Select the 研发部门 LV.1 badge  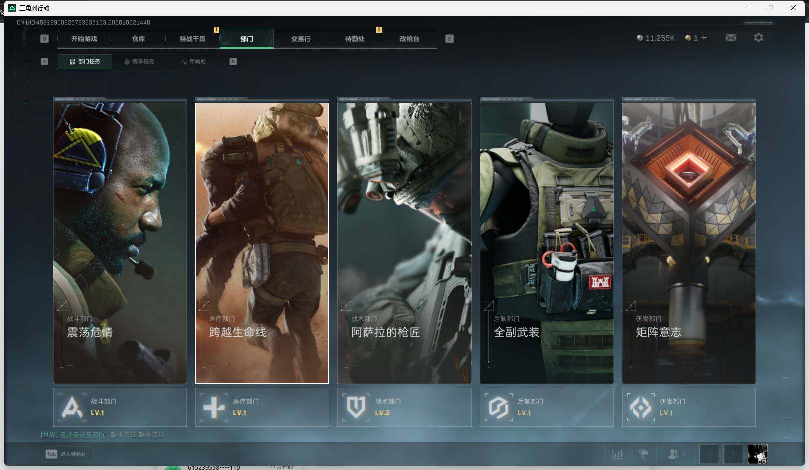[x=689, y=407]
